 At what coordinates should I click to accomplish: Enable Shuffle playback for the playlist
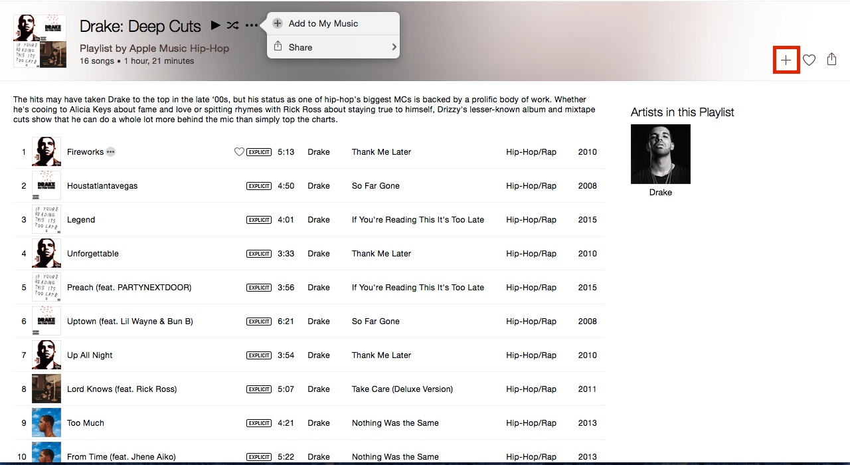point(232,25)
